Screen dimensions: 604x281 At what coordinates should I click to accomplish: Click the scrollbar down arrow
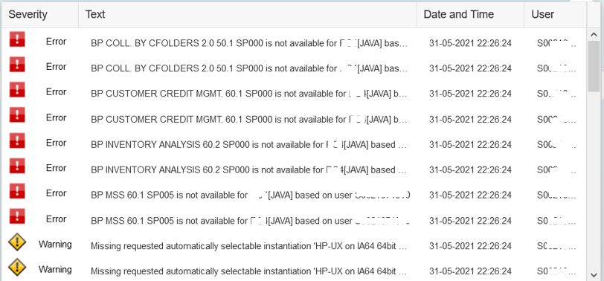(594, 274)
